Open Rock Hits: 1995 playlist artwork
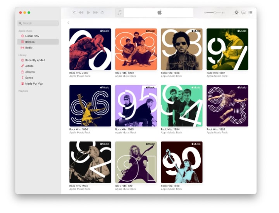279x213 pixels. (x=136, y=106)
